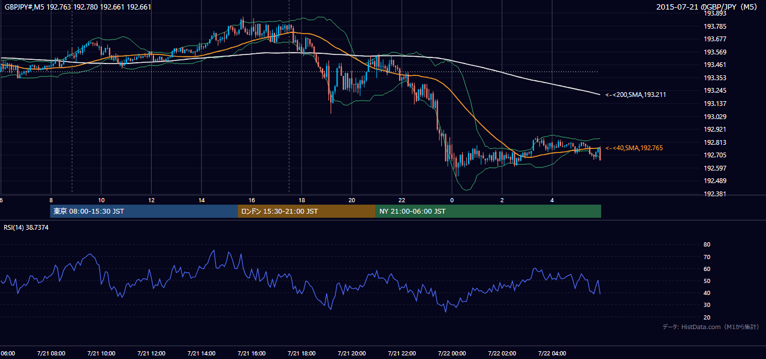The width and height of the screenshot is (766, 359).
Task: Click price axis label 193.137
Action: pyautogui.click(x=715, y=104)
